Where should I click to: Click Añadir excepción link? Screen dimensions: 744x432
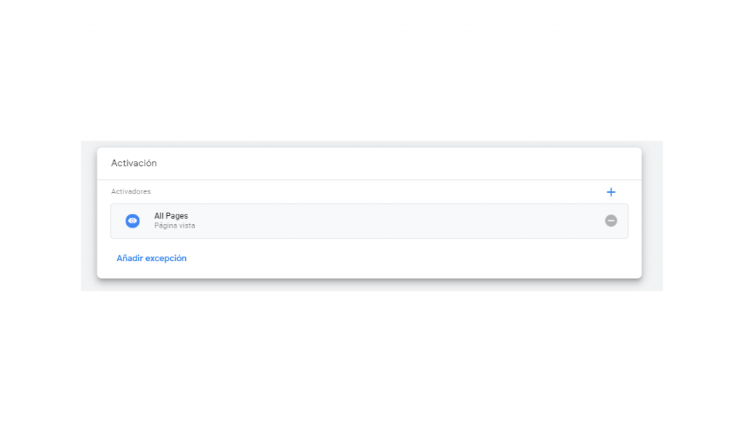pyautogui.click(x=151, y=258)
